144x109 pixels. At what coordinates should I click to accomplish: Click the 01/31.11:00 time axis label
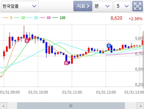(72, 92)
